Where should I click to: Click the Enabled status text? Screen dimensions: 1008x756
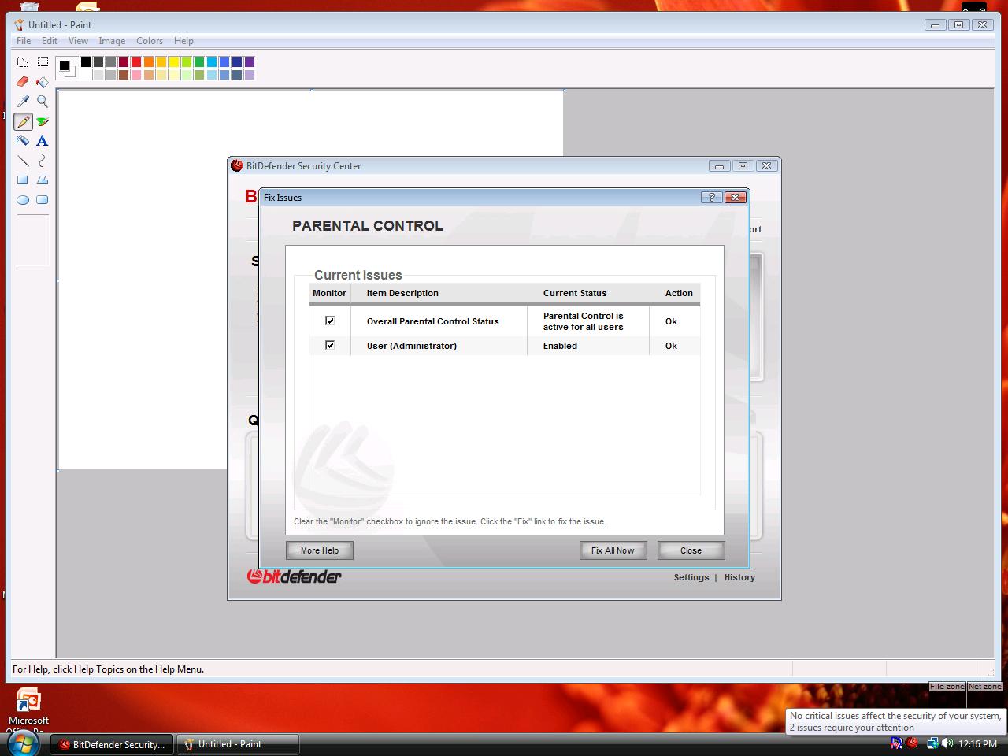pos(560,346)
